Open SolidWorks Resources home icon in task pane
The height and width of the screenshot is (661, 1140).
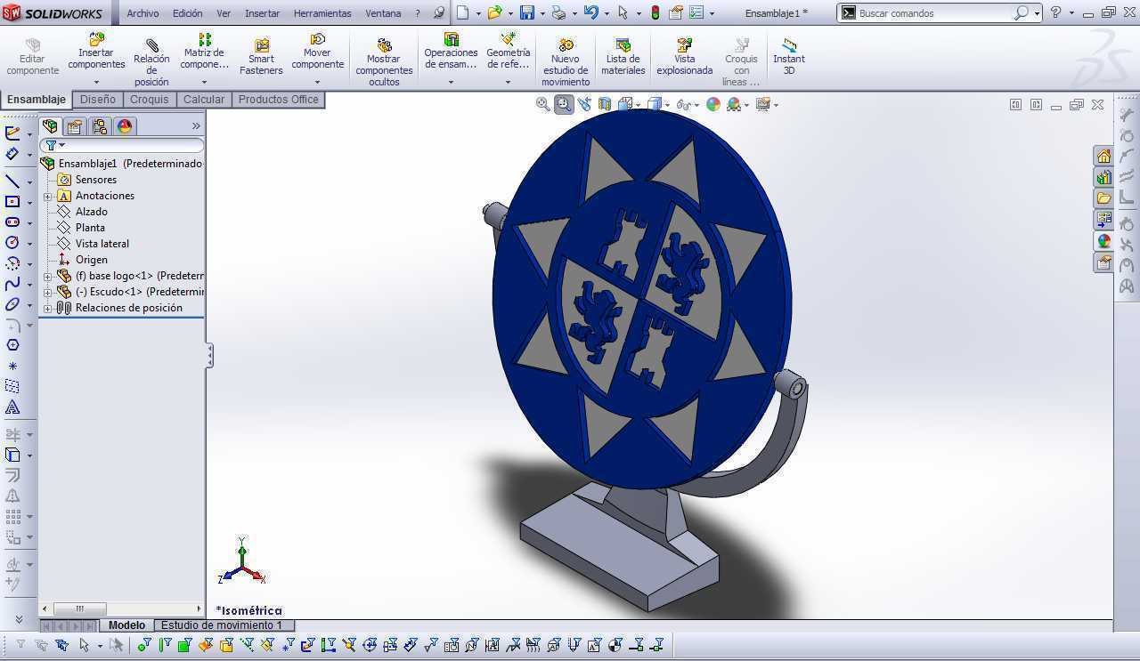[1103, 156]
